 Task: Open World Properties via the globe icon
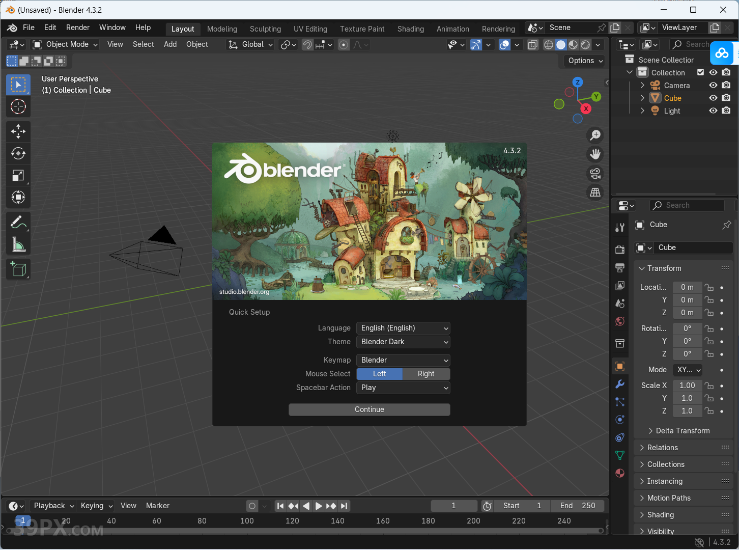[x=619, y=321]
